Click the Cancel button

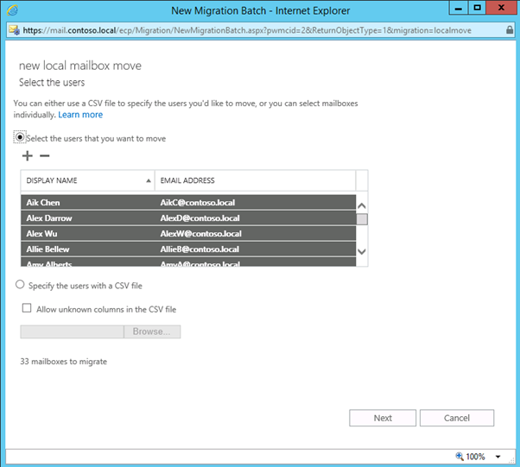click(x=457, y=418)
